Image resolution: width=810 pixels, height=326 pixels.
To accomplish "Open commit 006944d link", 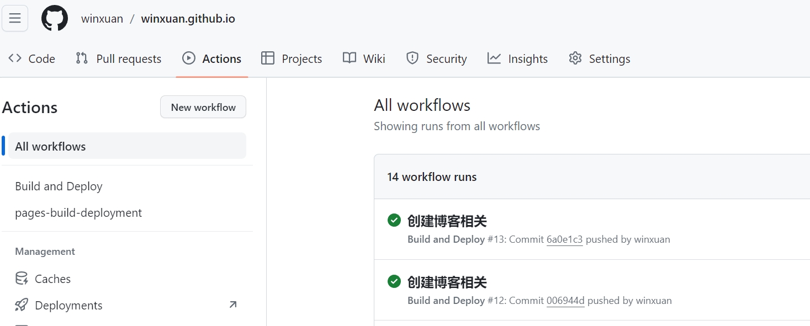I will click(x=565, y=301).
